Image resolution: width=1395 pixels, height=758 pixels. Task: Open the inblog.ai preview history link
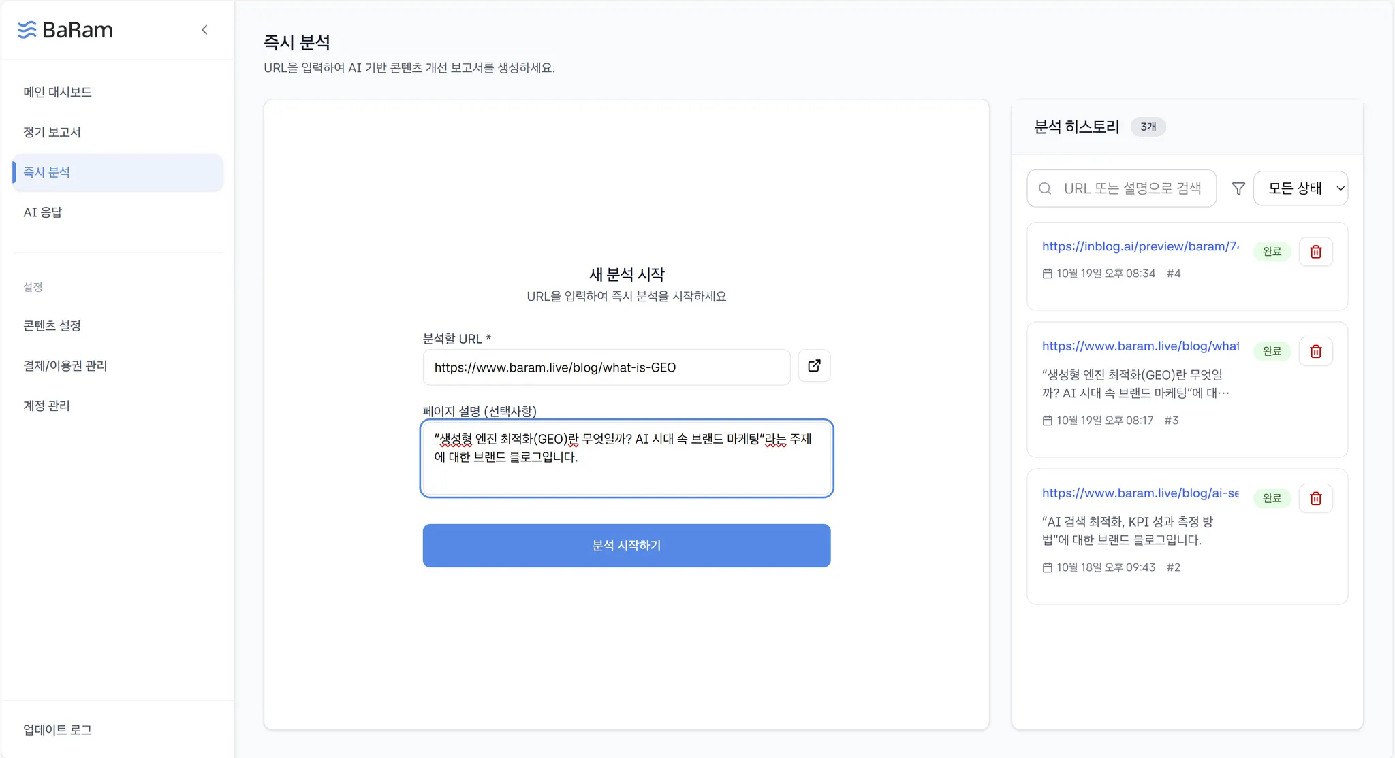click(1140, 246)
